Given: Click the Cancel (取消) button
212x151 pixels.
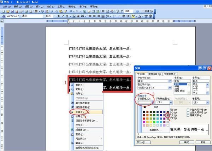Looking at the screenshot, I should (x=204, y=142).
